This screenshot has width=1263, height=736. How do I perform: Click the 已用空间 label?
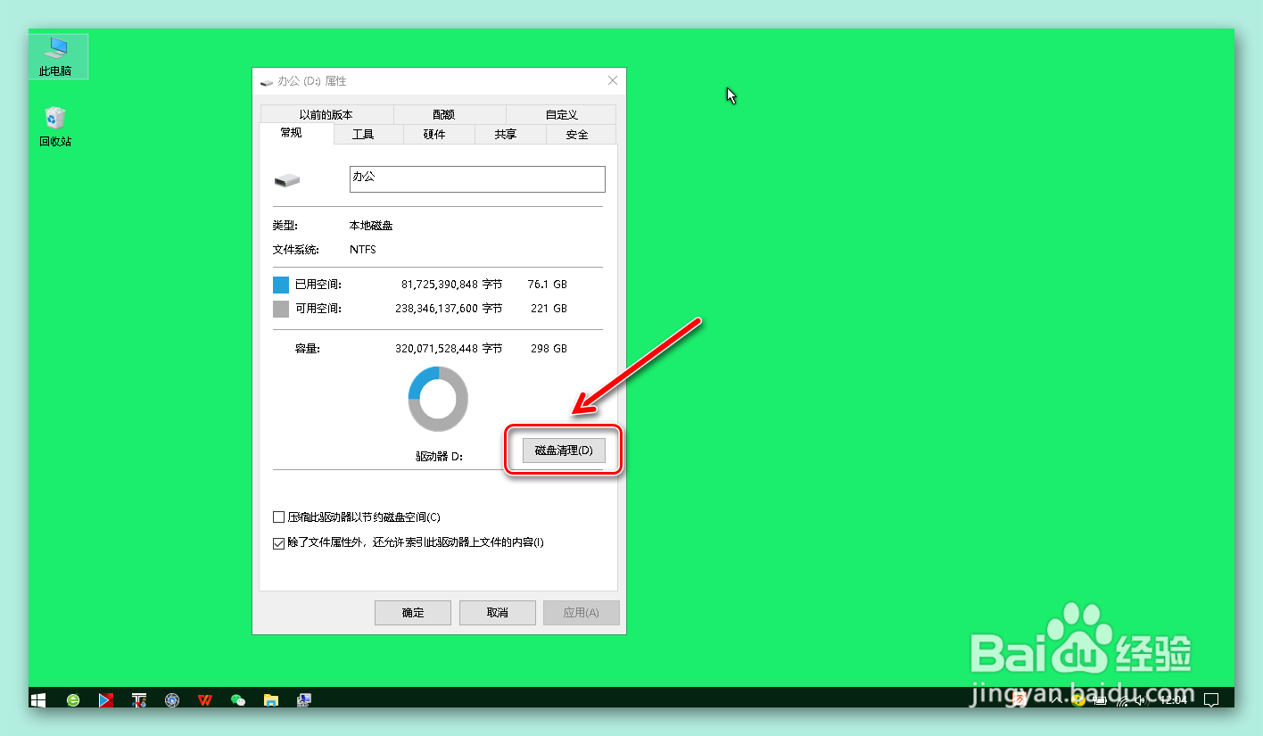coord(318,285)
